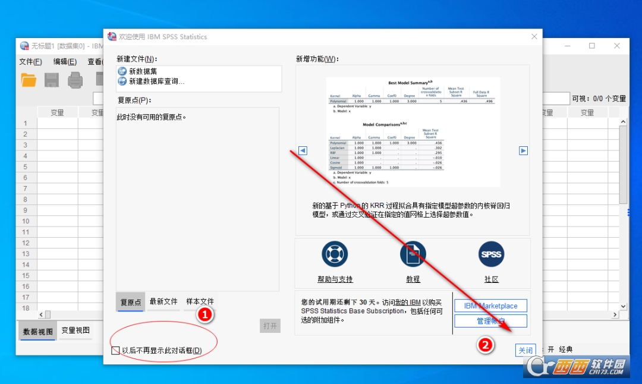Click the 教程 link text
Screen dimensions: 642x384
413,279
